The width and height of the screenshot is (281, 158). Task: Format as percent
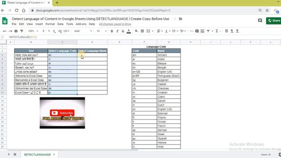pos(49,31)
